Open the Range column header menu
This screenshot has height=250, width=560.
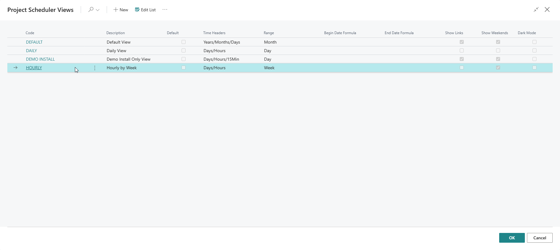(x=269, y=33)
